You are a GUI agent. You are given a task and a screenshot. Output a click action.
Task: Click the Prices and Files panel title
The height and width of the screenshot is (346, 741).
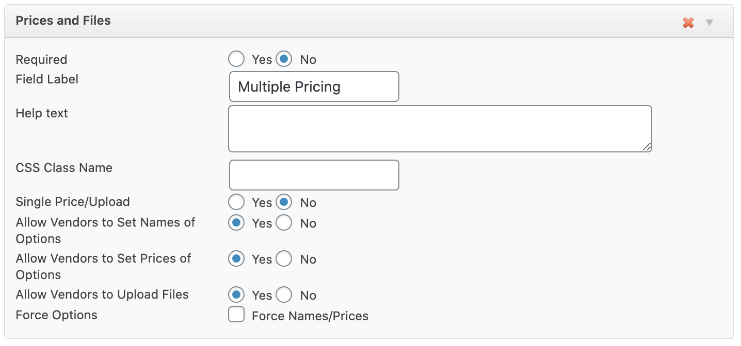coord(63,21)
